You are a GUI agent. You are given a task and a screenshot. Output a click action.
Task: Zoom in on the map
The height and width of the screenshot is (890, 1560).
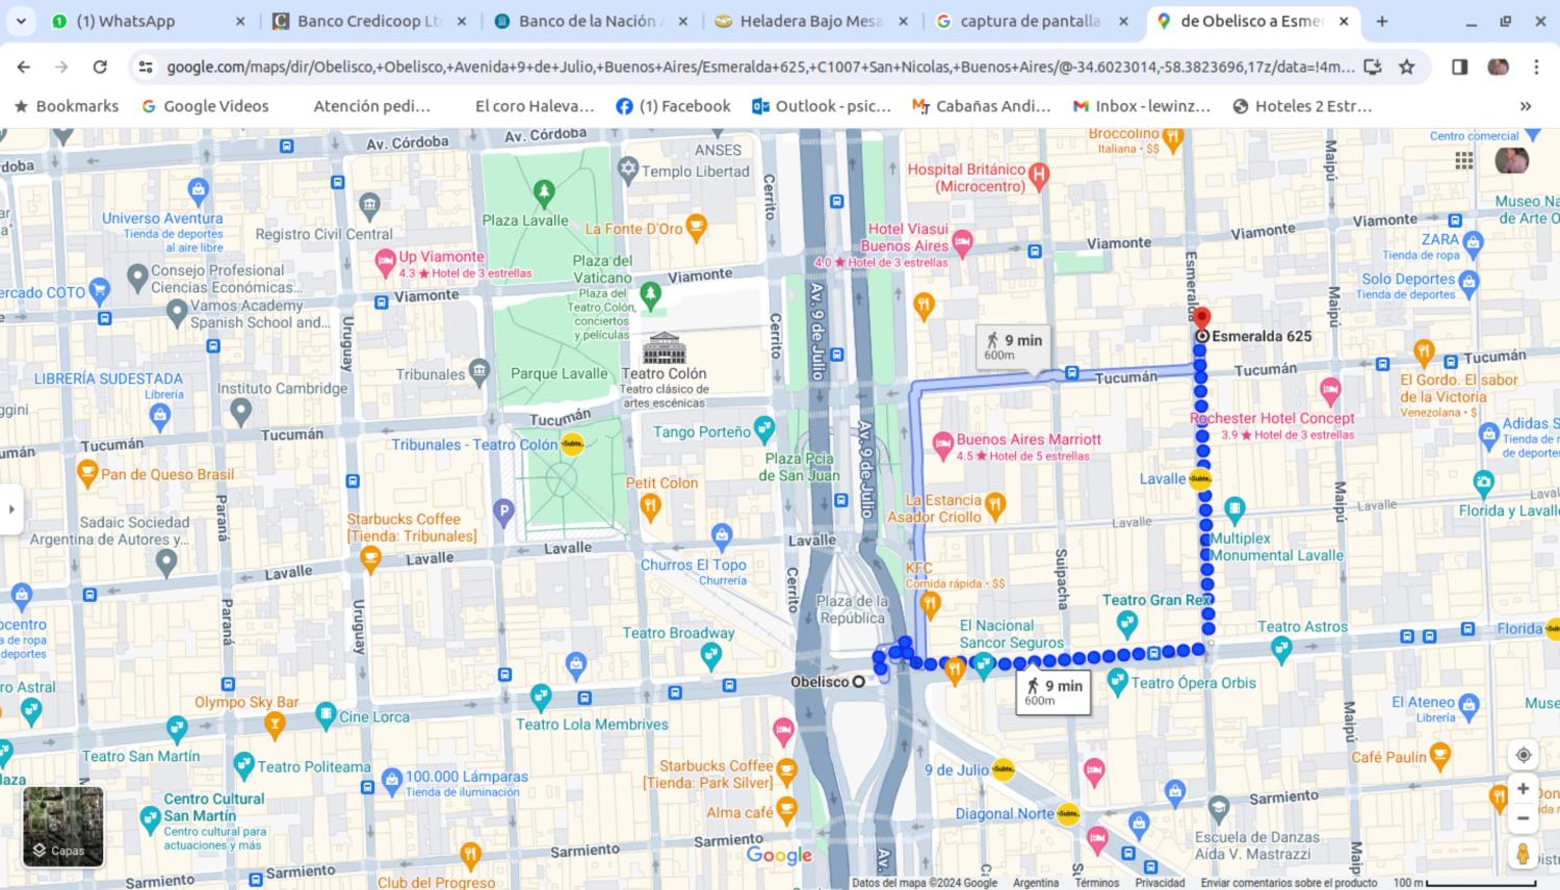click(x=1523, y=788)
